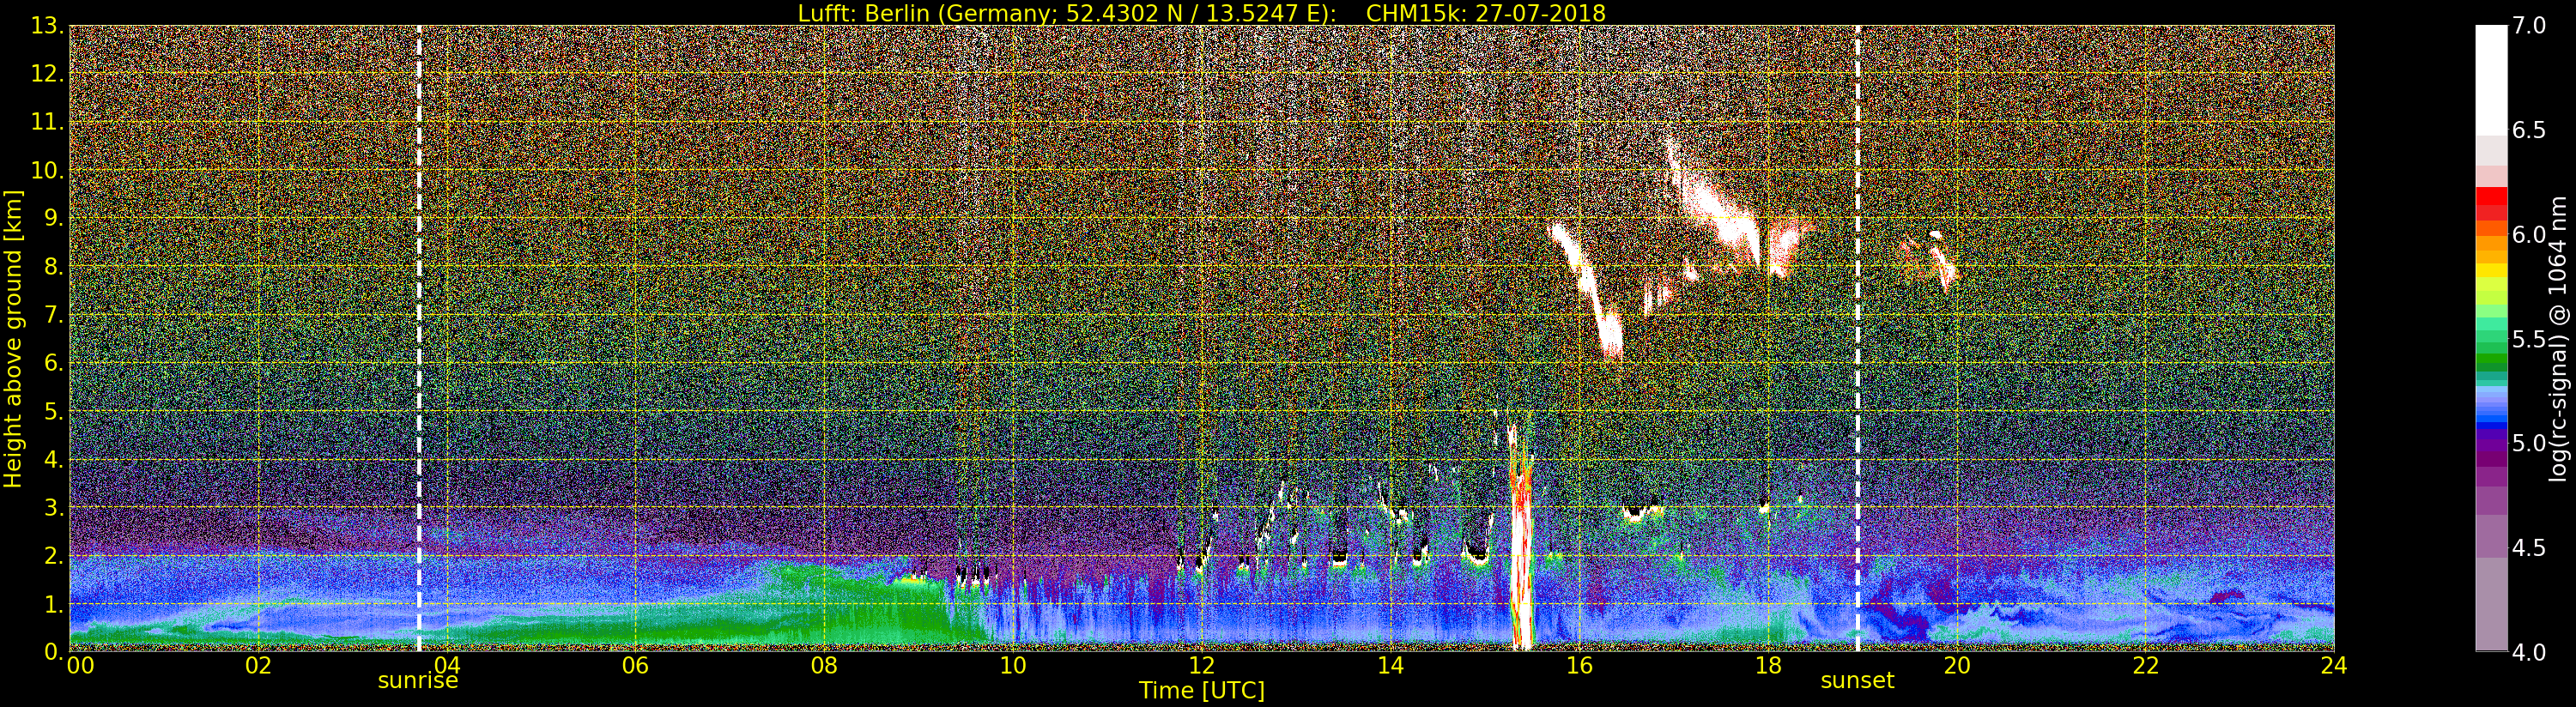The width and height of the screenshot is (2576, 707).
Task: Click the time axis tick label "22"
Action: (x=2146, y=666)
